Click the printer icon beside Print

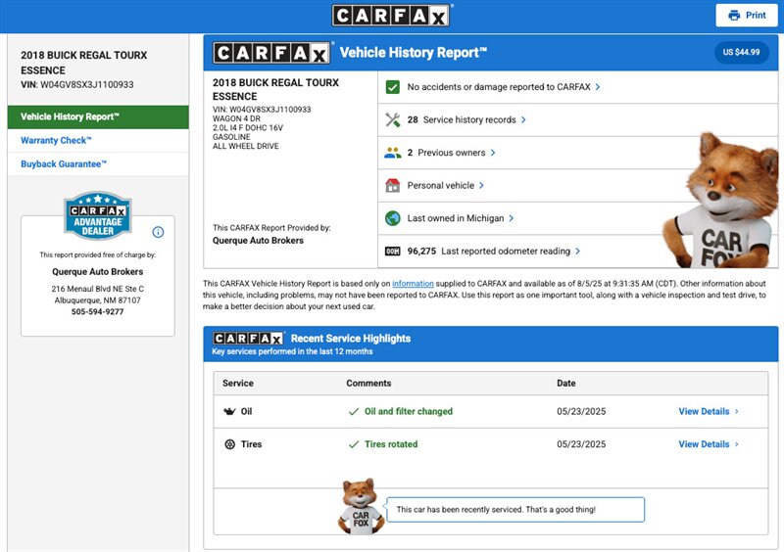coord(734,15)
